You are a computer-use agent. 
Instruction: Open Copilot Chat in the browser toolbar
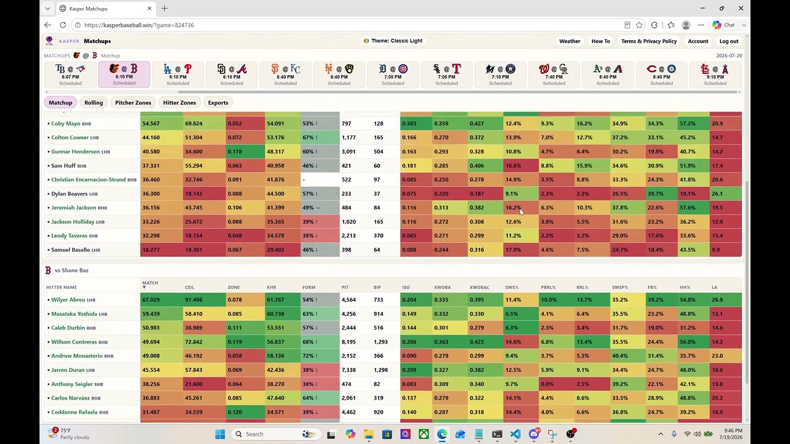tap(724, 25)
